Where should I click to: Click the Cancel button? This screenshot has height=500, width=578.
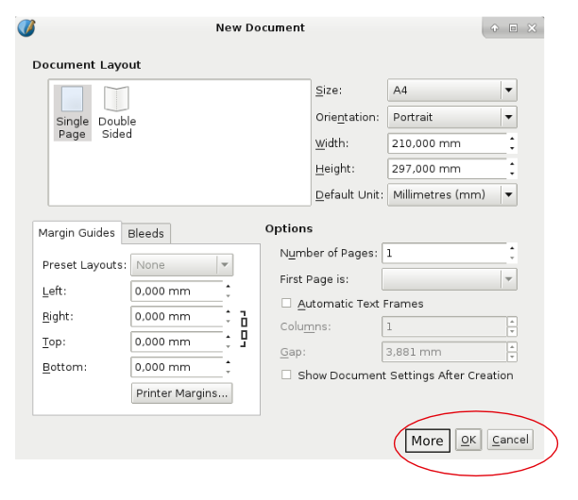[510, 440]
